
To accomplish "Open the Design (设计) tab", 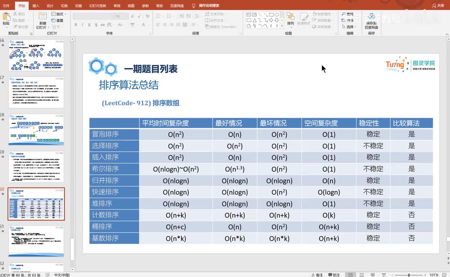I will point(50,6).
